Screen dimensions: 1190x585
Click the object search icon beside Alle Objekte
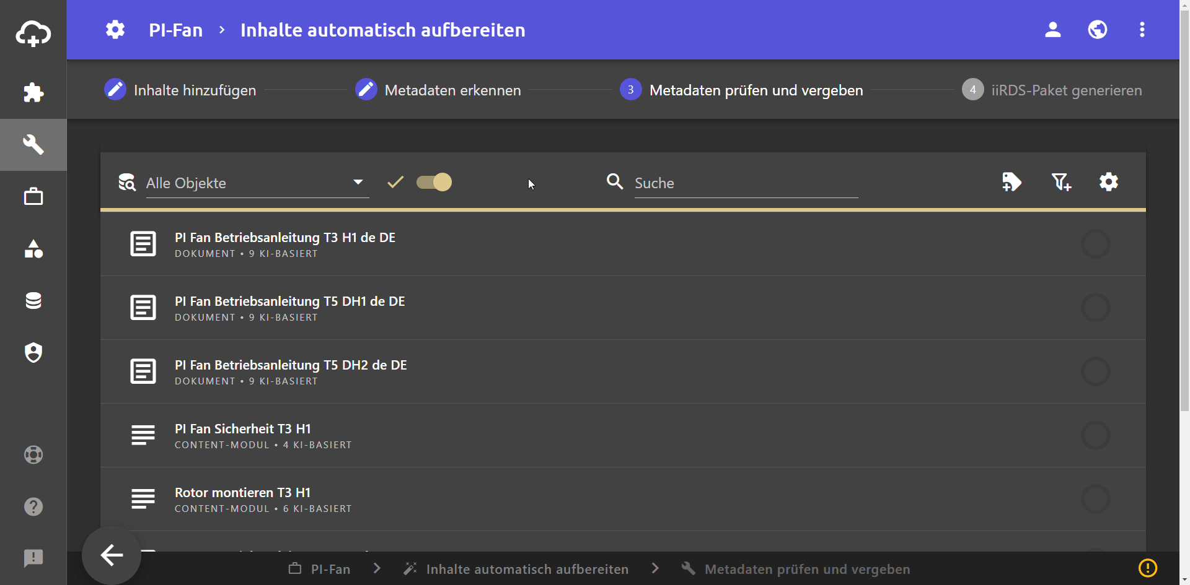[x=127, y=182]
